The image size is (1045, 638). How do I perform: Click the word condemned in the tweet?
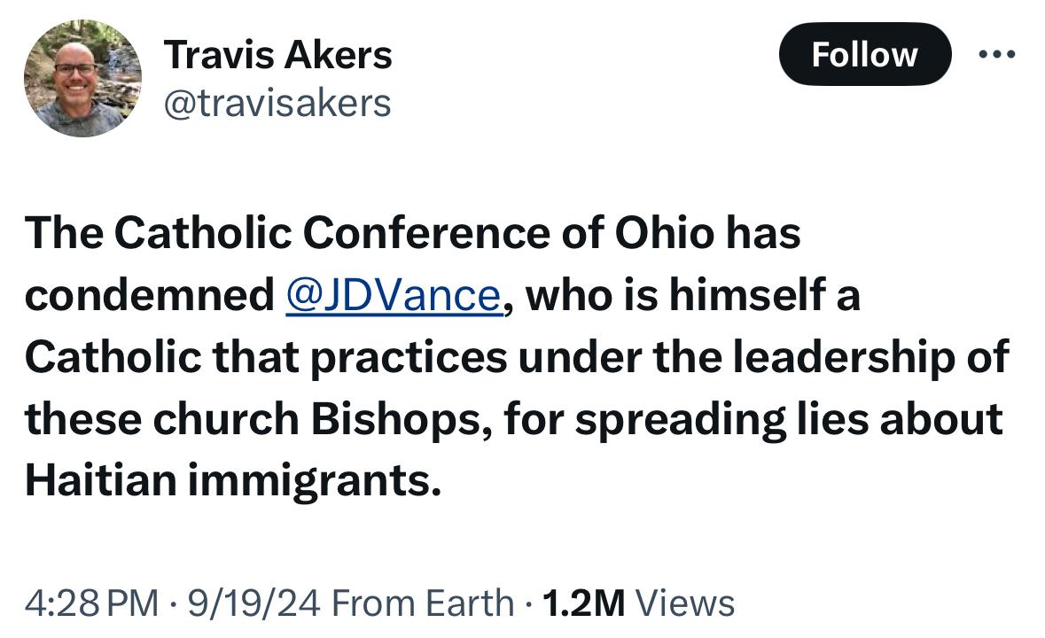click(x=150, y=295)
